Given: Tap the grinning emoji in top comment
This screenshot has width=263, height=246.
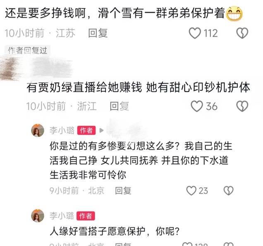Looking at the screenshot, I should [x=234, y=13].
